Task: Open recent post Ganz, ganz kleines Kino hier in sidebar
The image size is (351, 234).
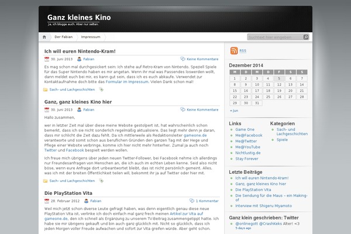Action: 260,184
